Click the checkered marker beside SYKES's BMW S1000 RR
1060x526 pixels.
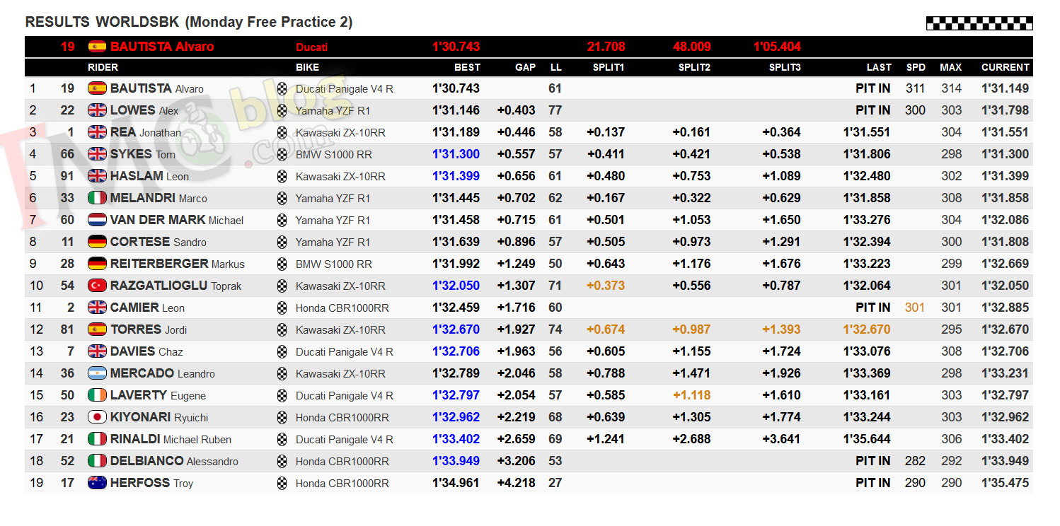[282, 154]
